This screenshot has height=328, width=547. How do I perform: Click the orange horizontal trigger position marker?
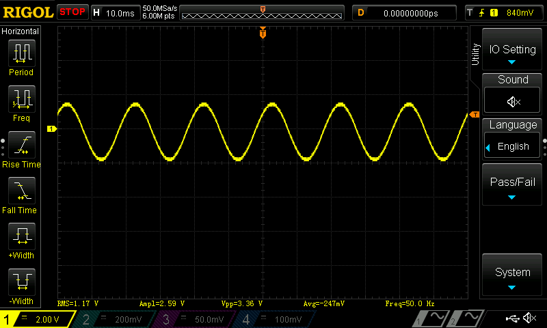[x=263, y=33]
